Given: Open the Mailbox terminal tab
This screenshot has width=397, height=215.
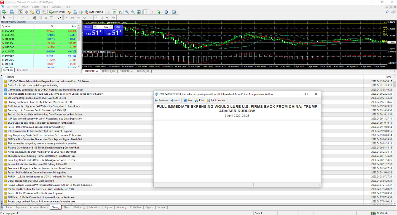Looking at the screenshot, I should [x=79, y=207].
